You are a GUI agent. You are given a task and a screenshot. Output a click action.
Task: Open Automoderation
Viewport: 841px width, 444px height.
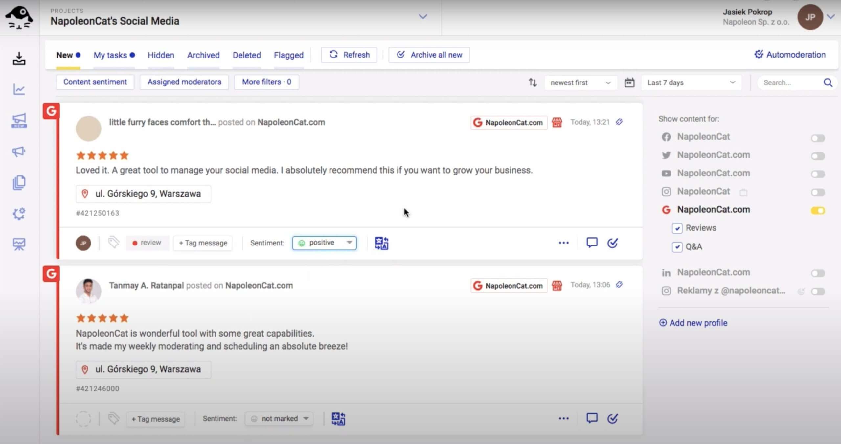click(x=790, y=55)
